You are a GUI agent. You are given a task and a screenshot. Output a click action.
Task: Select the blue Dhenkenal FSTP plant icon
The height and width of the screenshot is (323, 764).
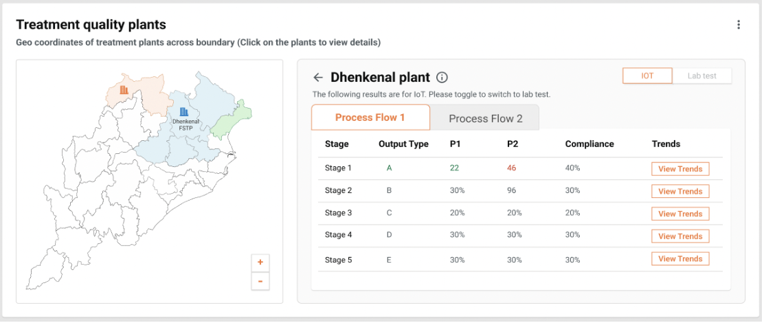pos(183,111)
